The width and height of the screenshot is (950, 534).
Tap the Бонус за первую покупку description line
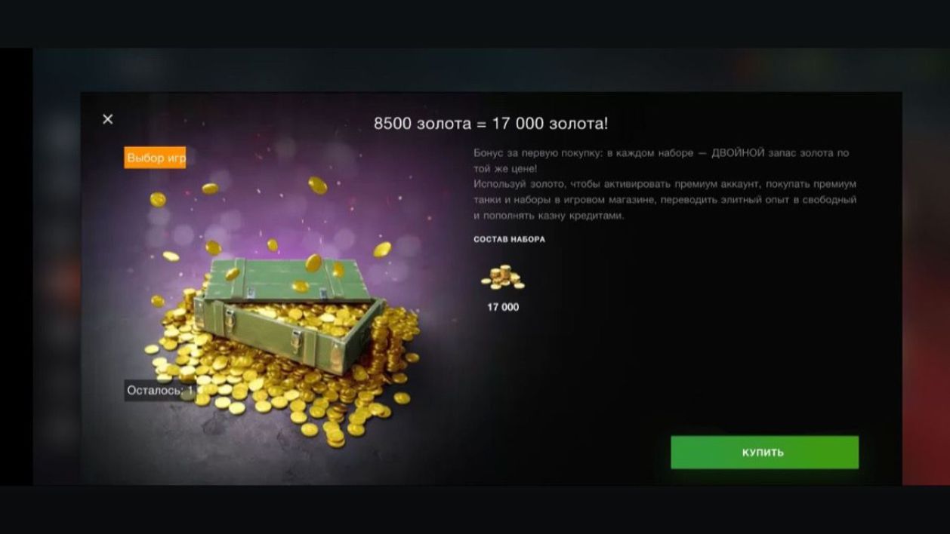(x=661, y=153)
